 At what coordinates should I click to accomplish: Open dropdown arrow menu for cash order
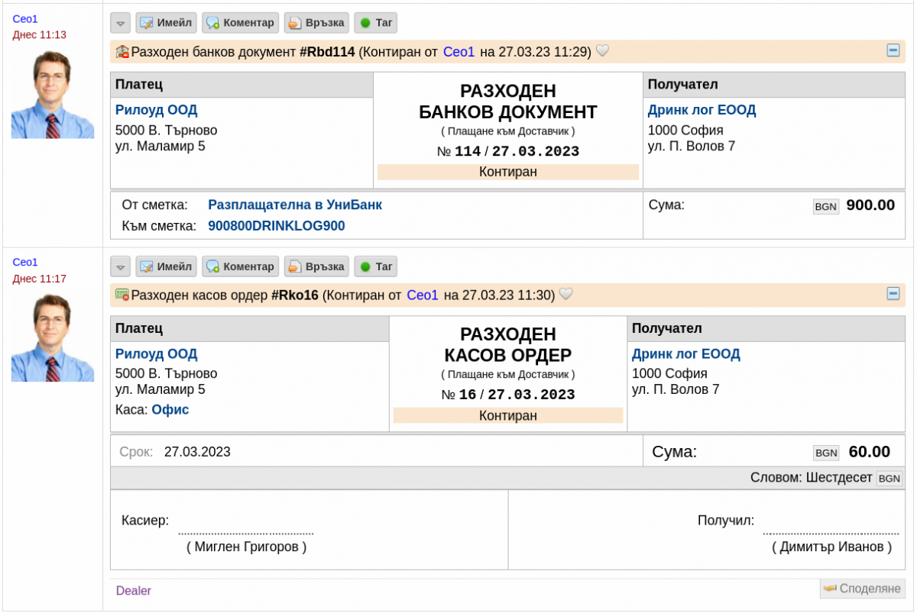(121, 266)
